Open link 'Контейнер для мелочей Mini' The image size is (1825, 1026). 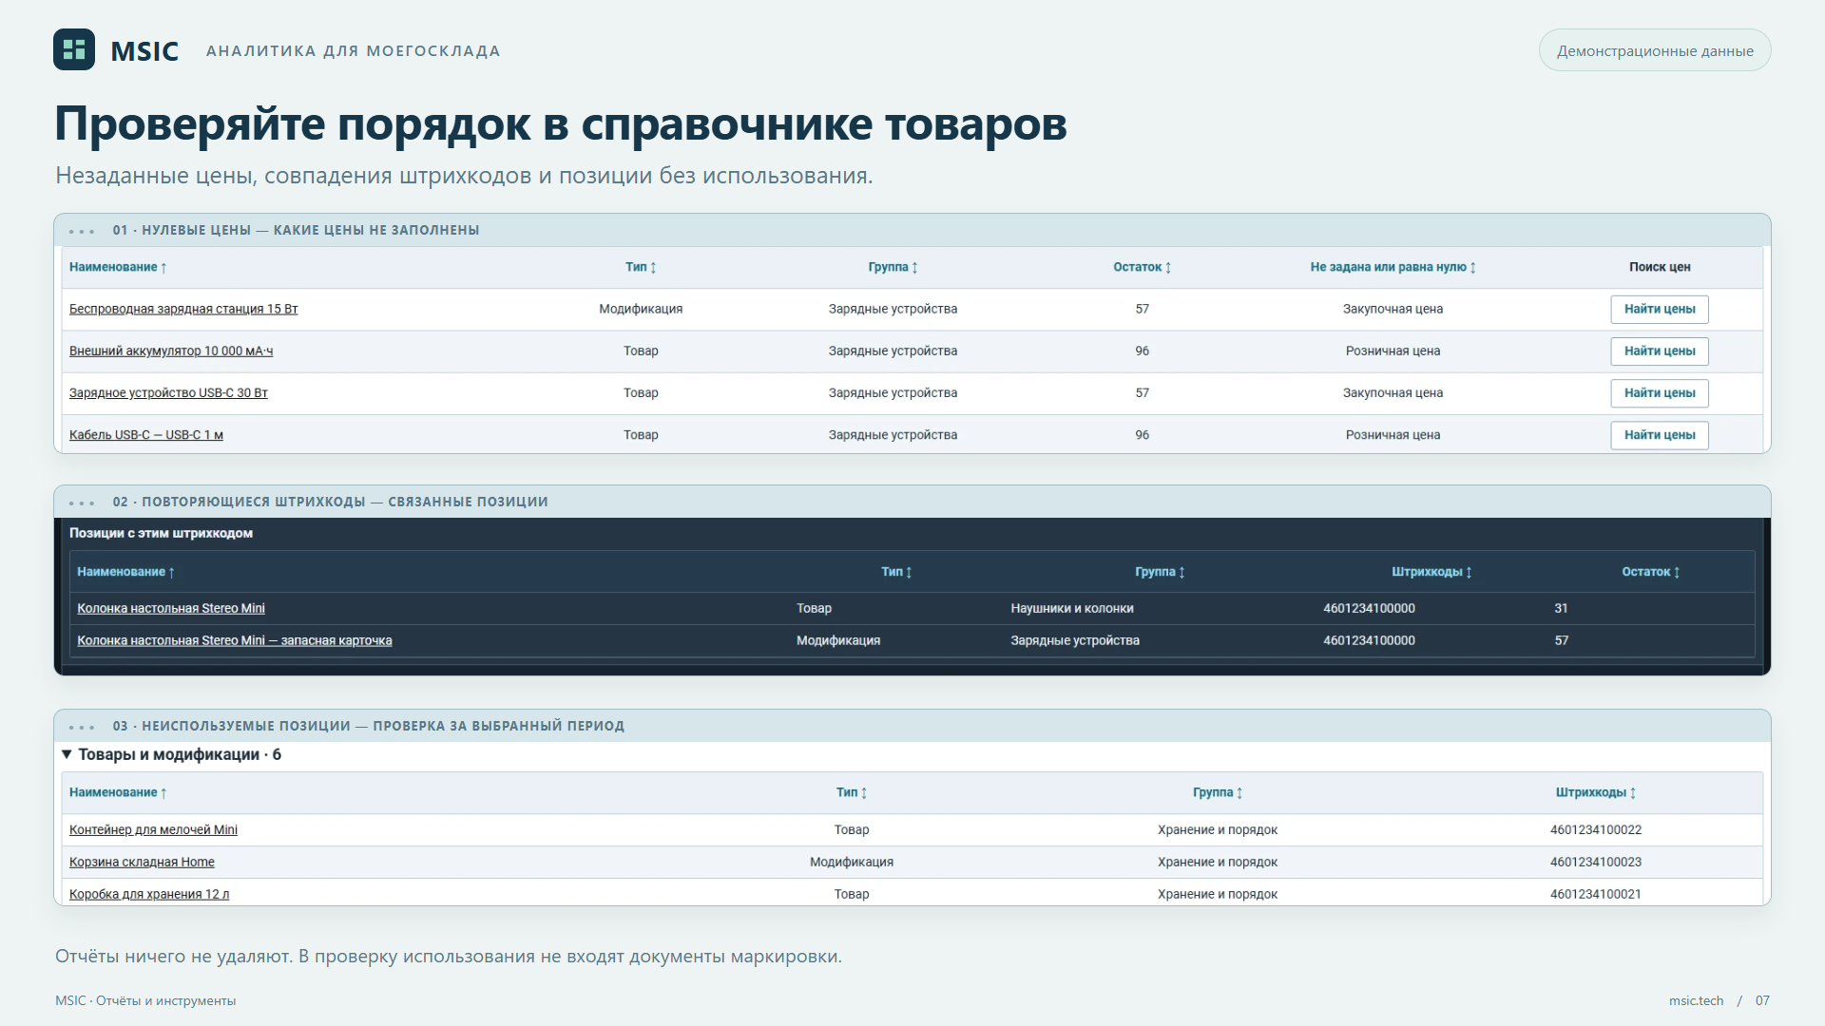pos(153,829)
